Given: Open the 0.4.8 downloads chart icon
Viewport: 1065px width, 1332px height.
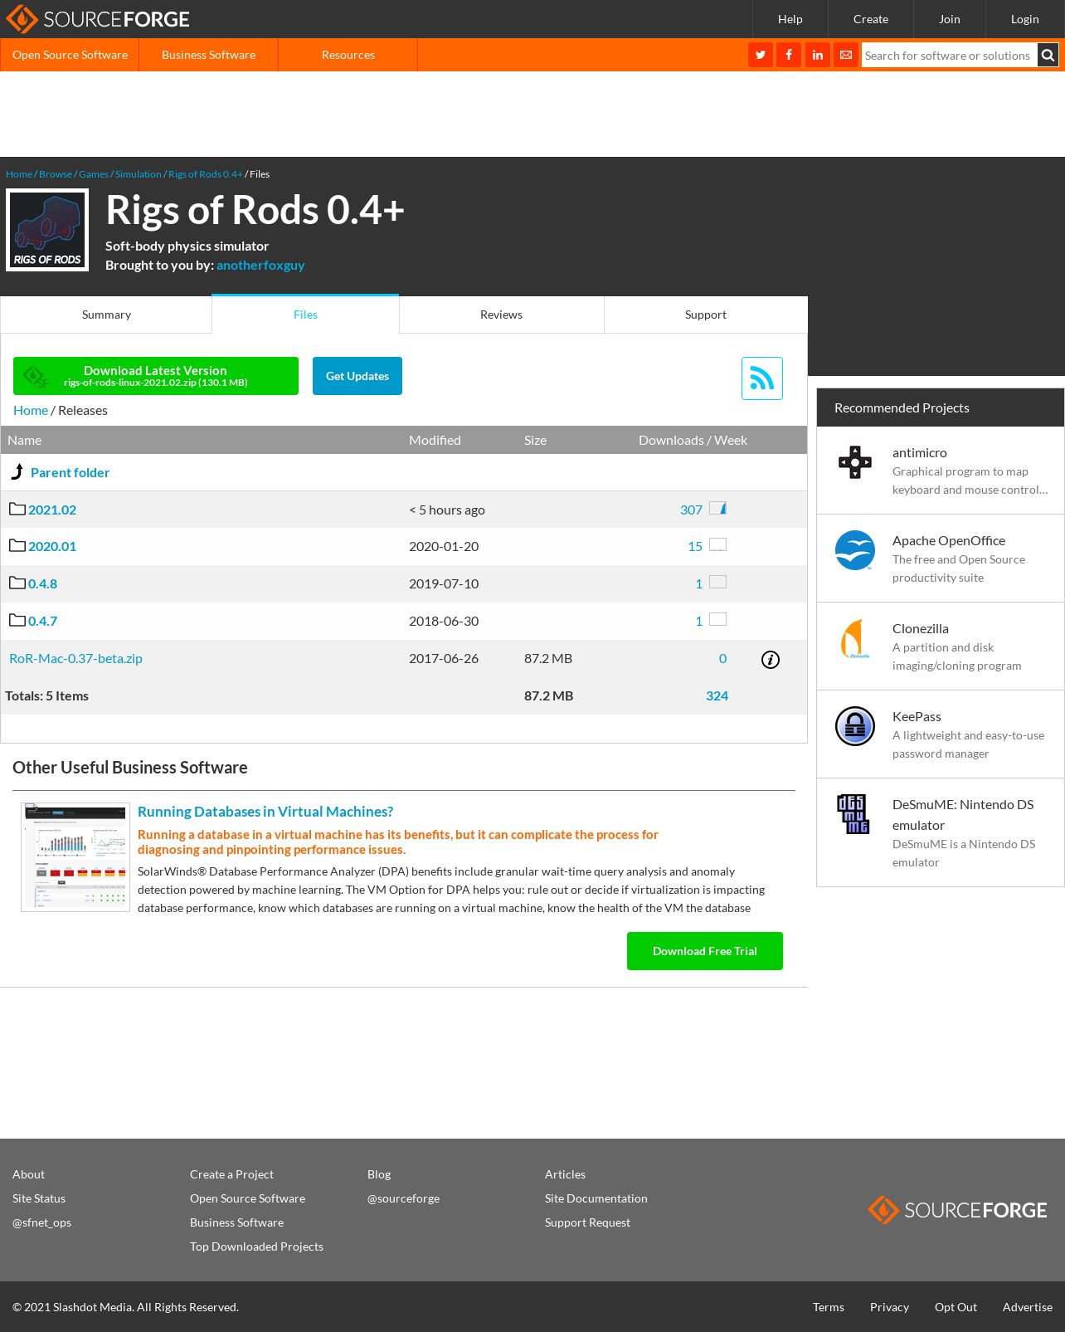Looking at the screenshot, I should pos(718,582).
